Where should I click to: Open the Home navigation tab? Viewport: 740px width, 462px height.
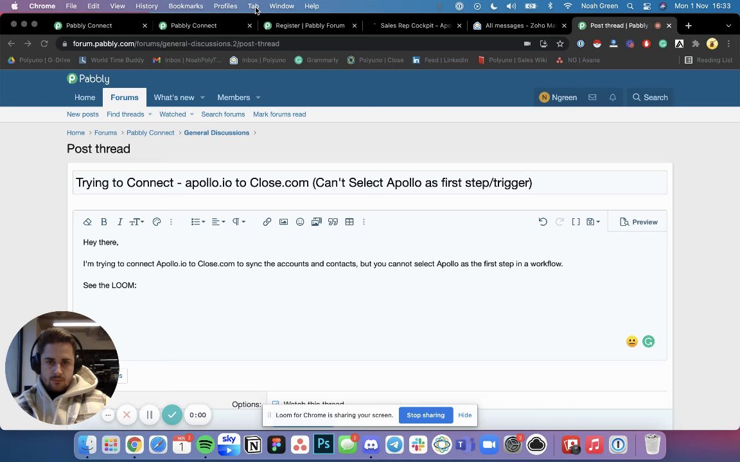[85, 97]
